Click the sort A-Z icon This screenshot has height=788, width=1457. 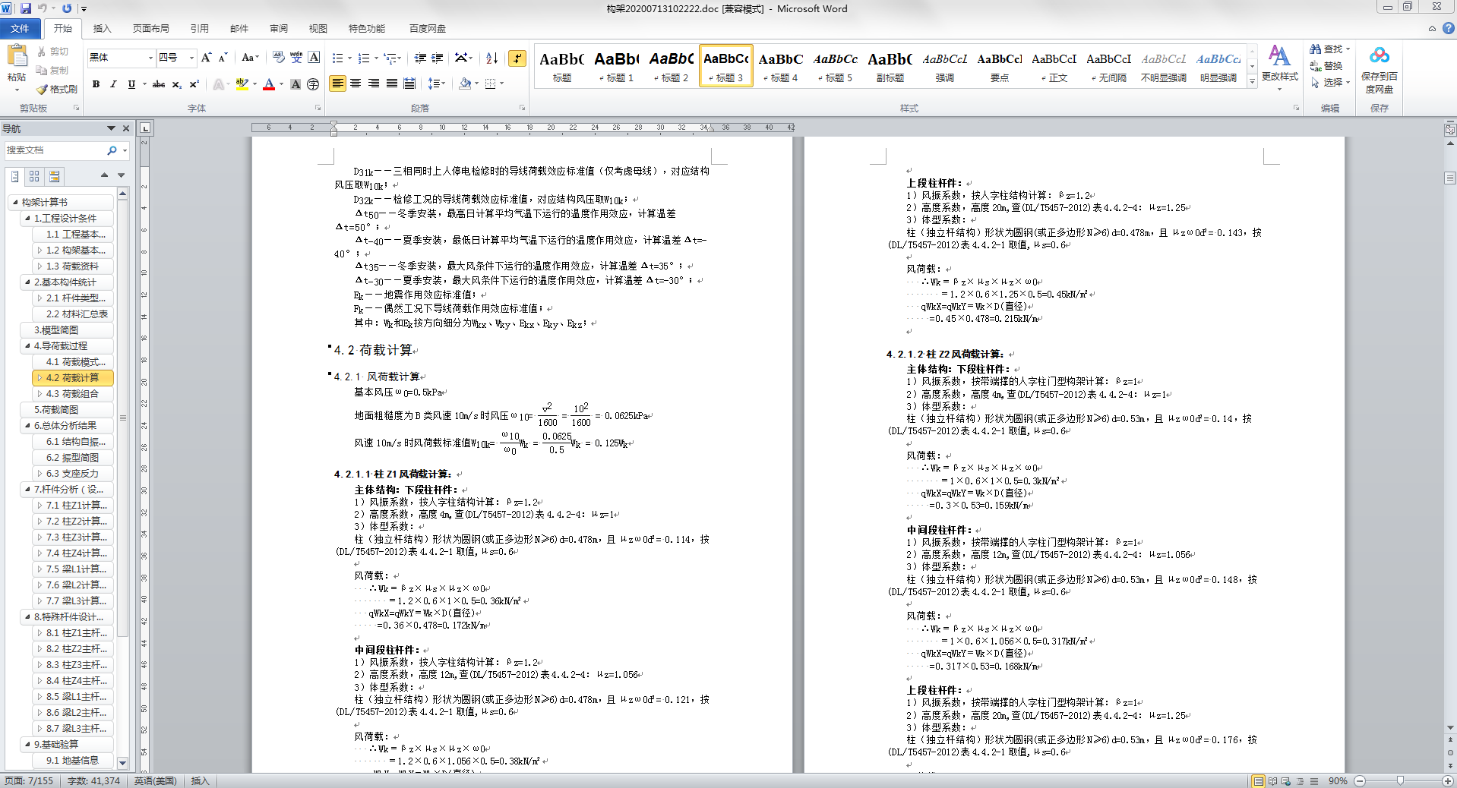[x=491, y=58]
